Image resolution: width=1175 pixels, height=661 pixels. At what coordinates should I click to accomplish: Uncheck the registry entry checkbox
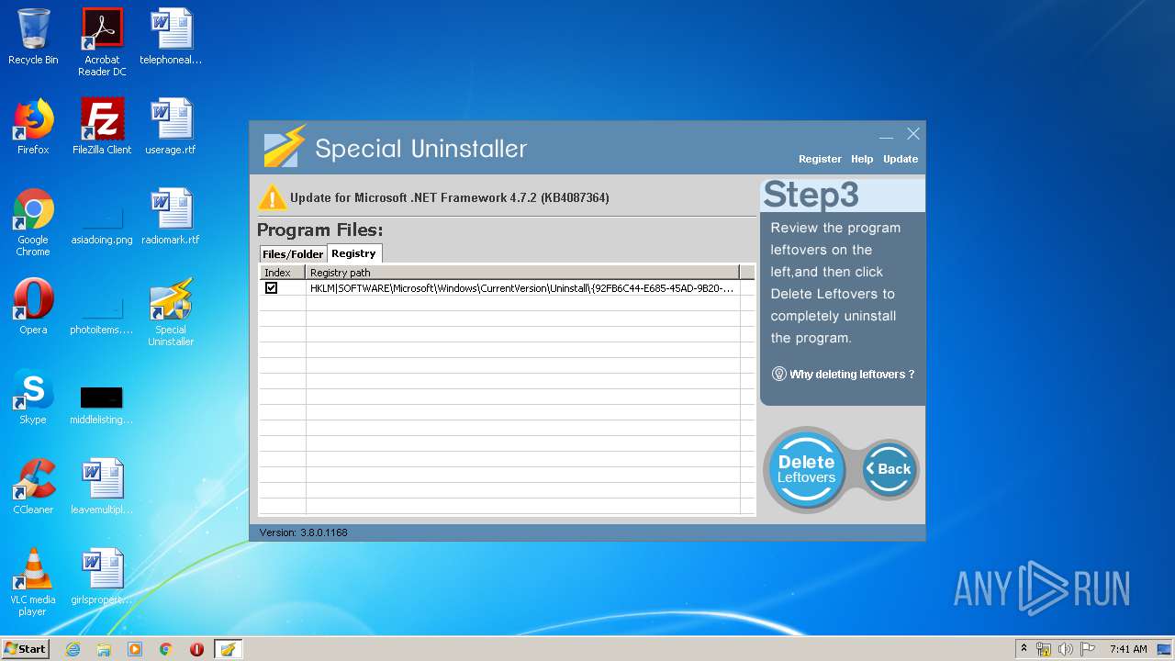(x=271, y=288)
